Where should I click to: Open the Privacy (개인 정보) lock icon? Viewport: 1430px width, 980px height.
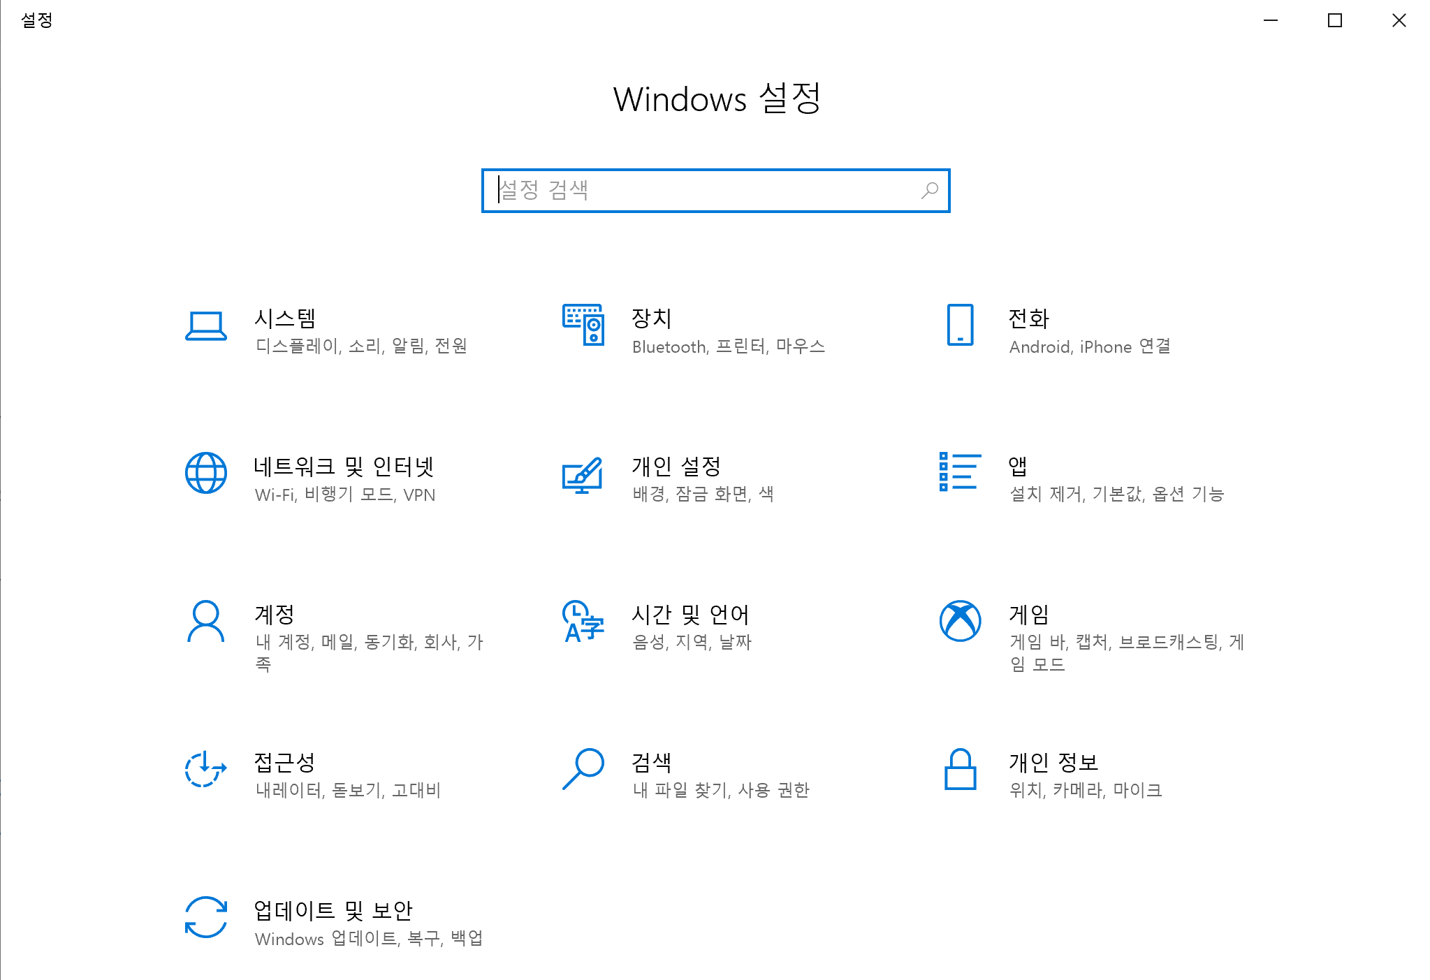[960, 769]
